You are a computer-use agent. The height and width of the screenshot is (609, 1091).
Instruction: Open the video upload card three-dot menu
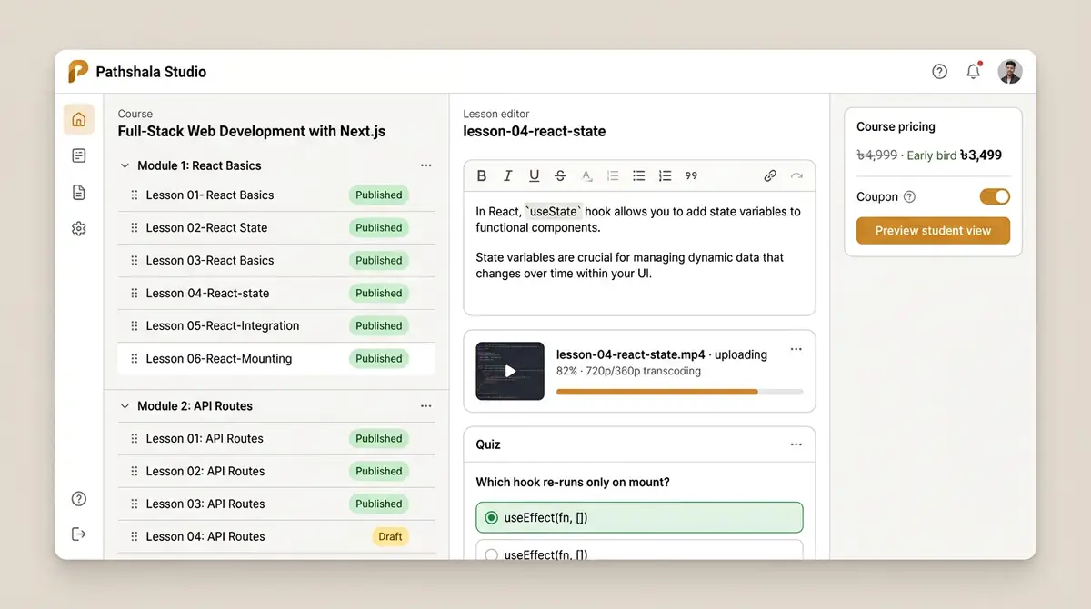(796, 349)
